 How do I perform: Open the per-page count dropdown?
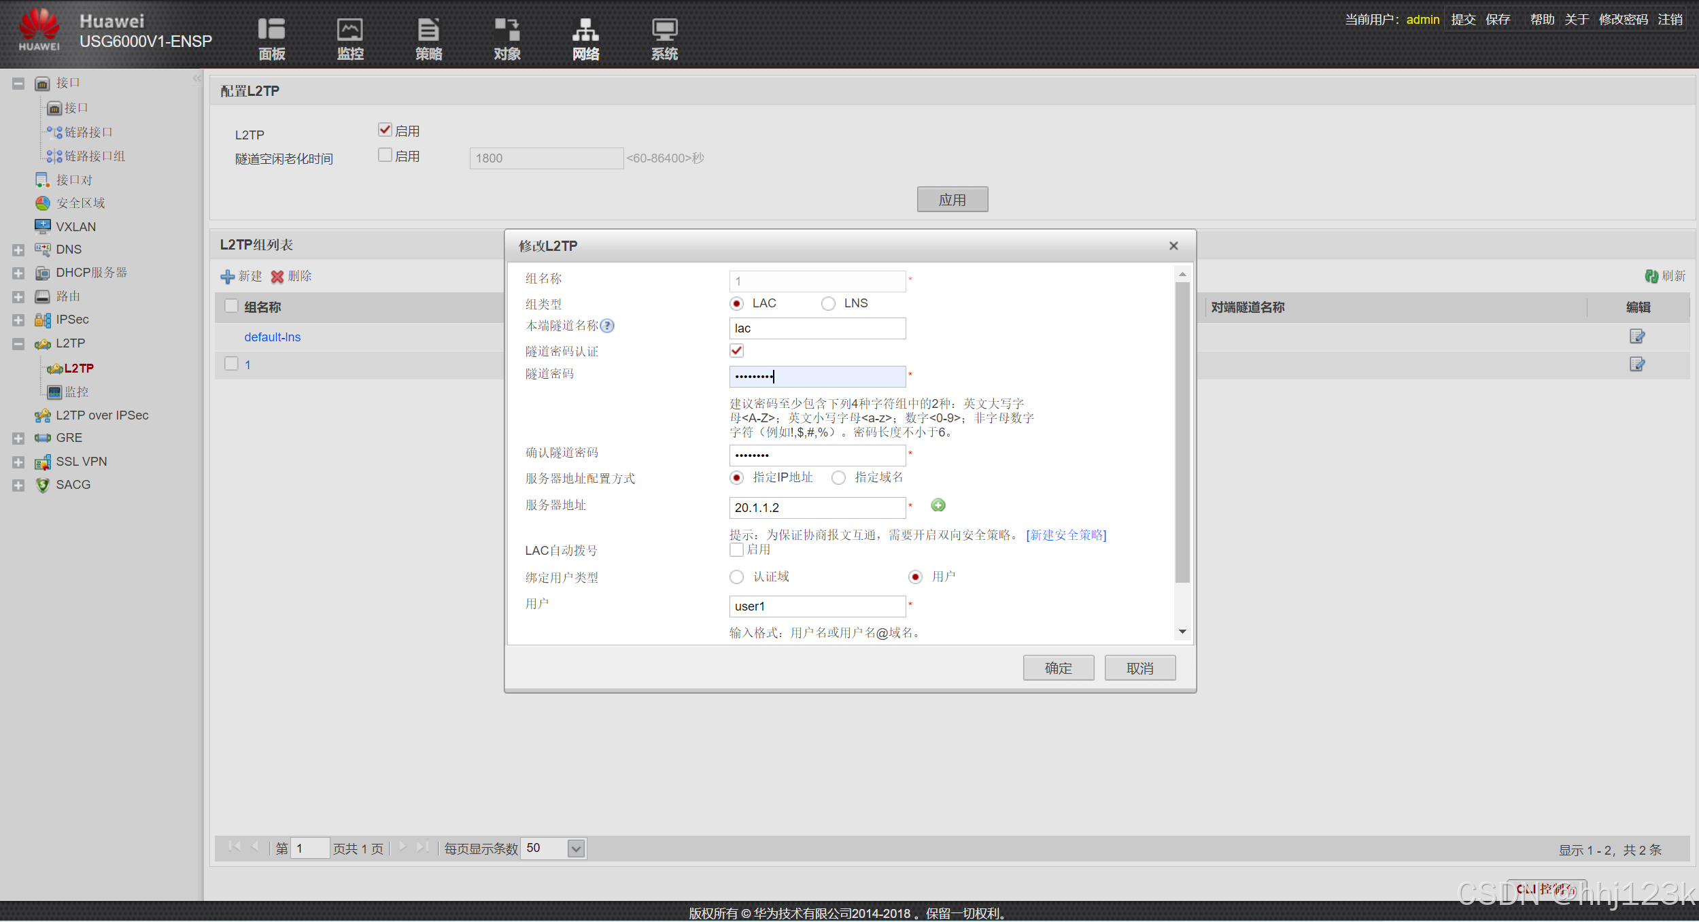(x=576, y=849)
